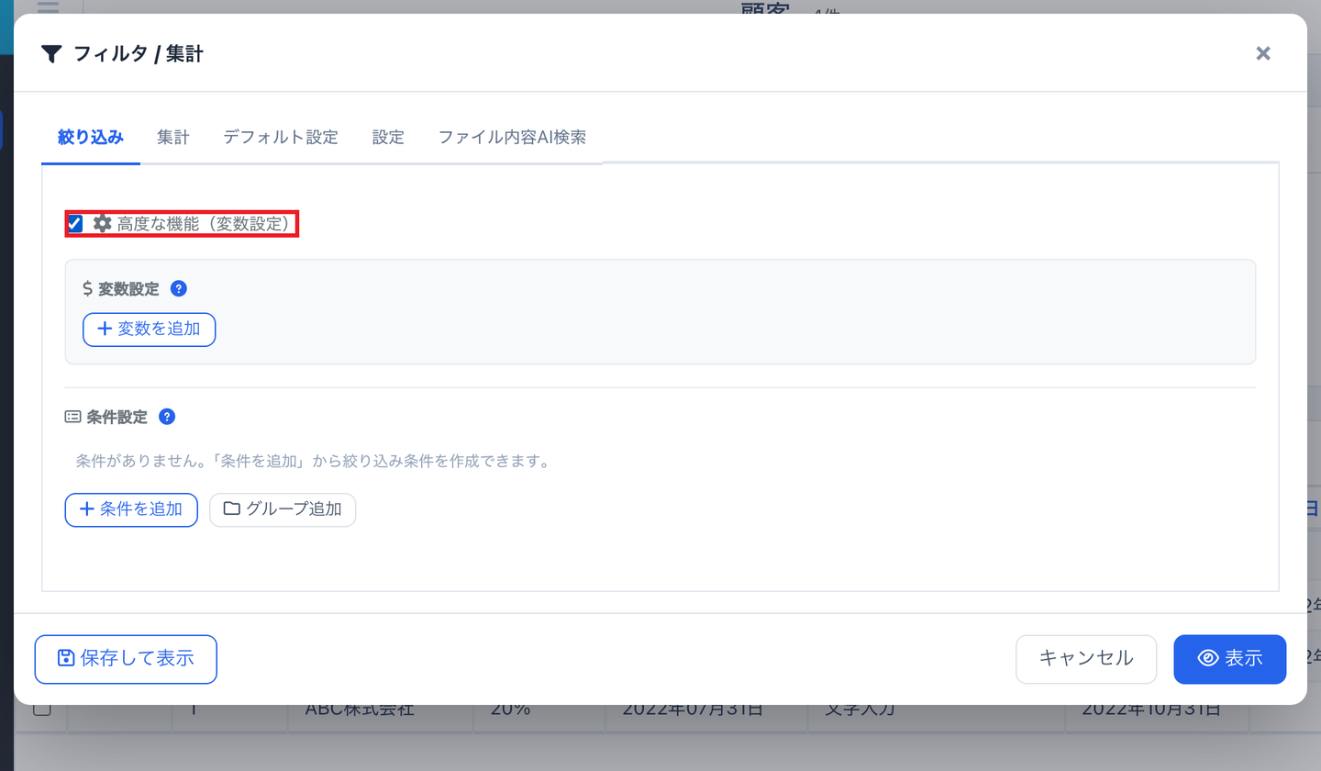This screenshot has width=1321, height=771.
Task: Click the help icon beside 変数設定
Action: coord(179,288)
